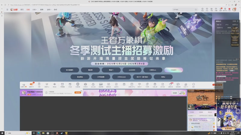241x135 pixels.
Task: Click the browser refresh button
Action: 5,5
